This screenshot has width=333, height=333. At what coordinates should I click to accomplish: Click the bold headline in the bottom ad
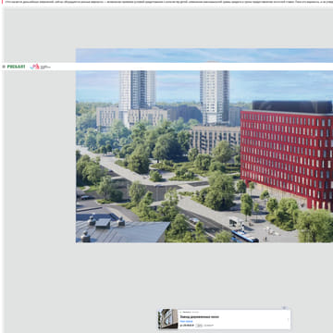point(200,316)
